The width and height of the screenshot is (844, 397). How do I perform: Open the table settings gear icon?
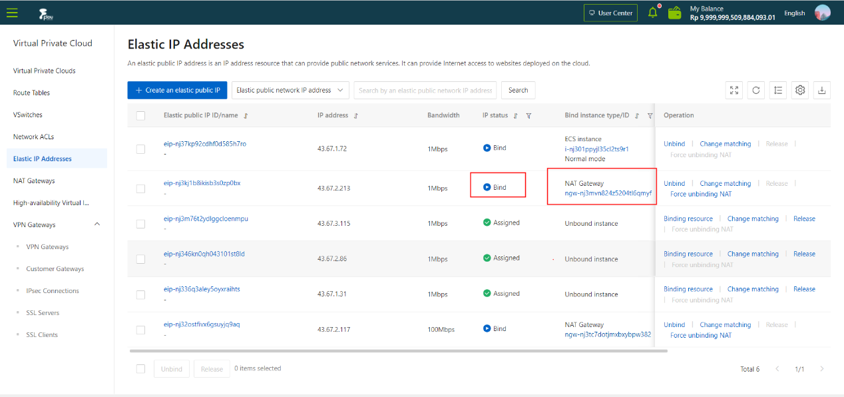[x=800, y=91]
